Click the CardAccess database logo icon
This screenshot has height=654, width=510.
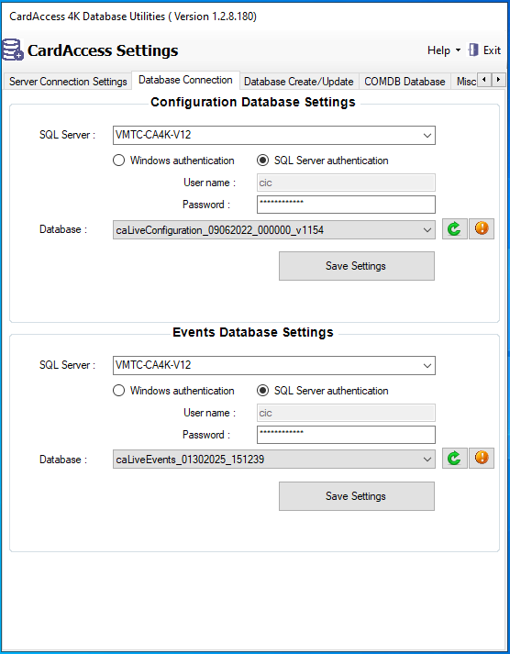[13, 50]
